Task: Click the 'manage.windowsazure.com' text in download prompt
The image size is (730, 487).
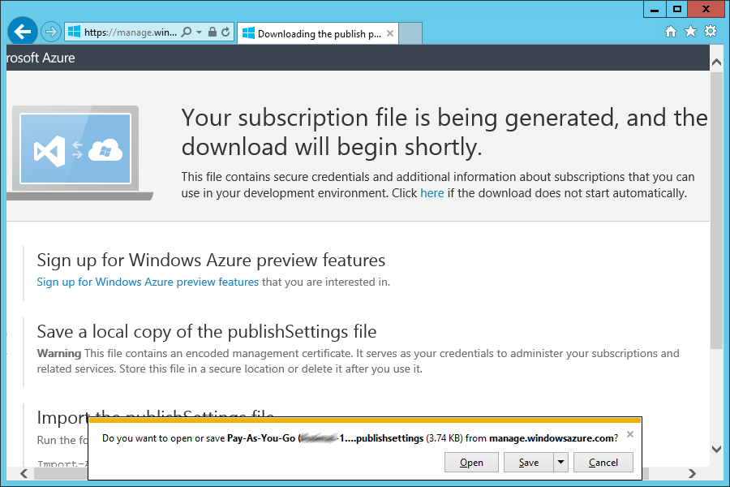Action: pos(552,438)
